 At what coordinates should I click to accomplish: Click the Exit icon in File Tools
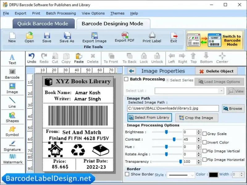pos(174,37)
